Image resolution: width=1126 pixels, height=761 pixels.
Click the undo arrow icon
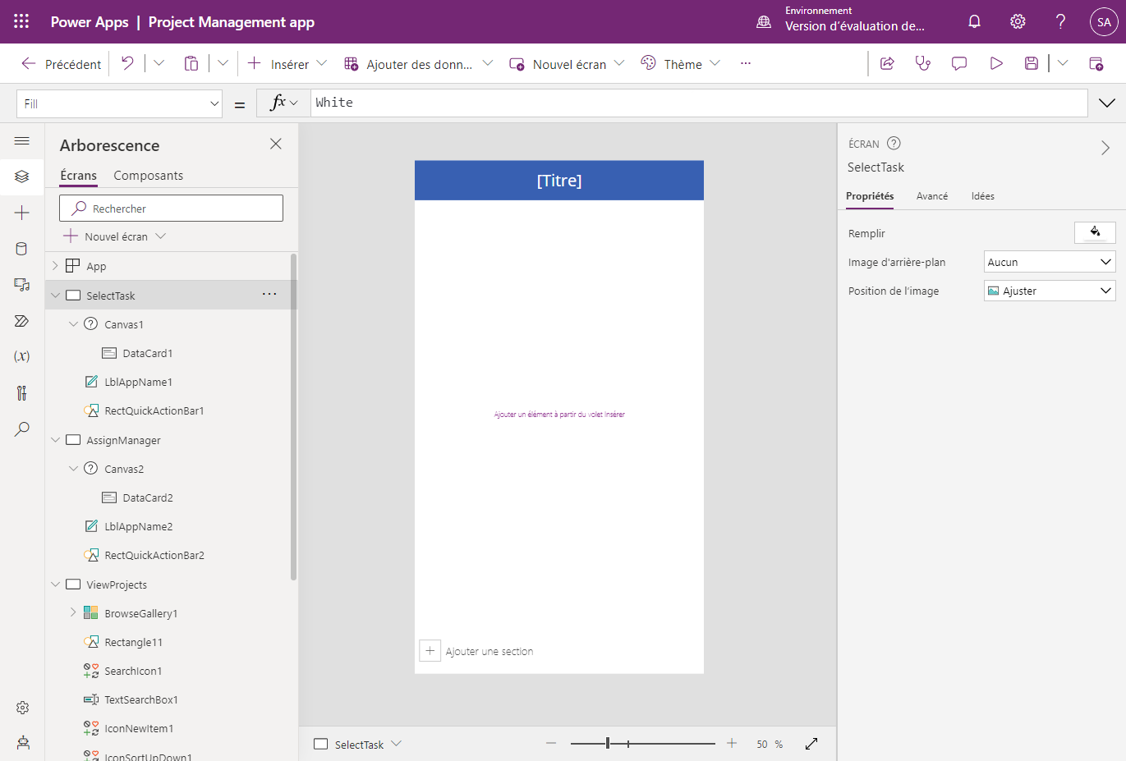tap(127, 63)
